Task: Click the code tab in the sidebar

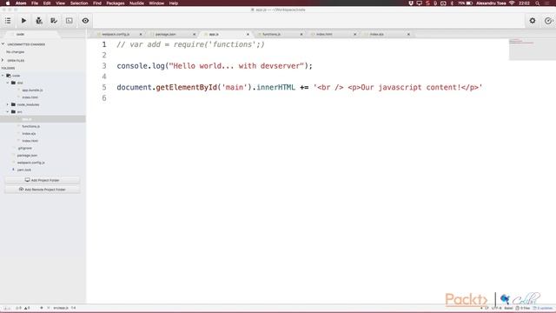Action: pos(21,35)
